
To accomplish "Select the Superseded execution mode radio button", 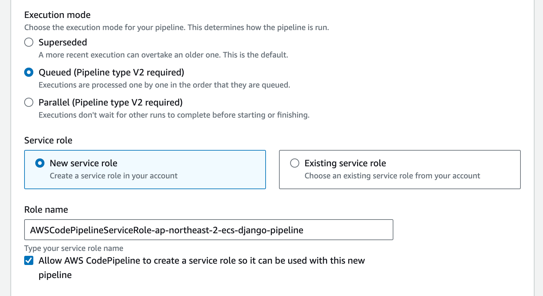I will 29,42.
